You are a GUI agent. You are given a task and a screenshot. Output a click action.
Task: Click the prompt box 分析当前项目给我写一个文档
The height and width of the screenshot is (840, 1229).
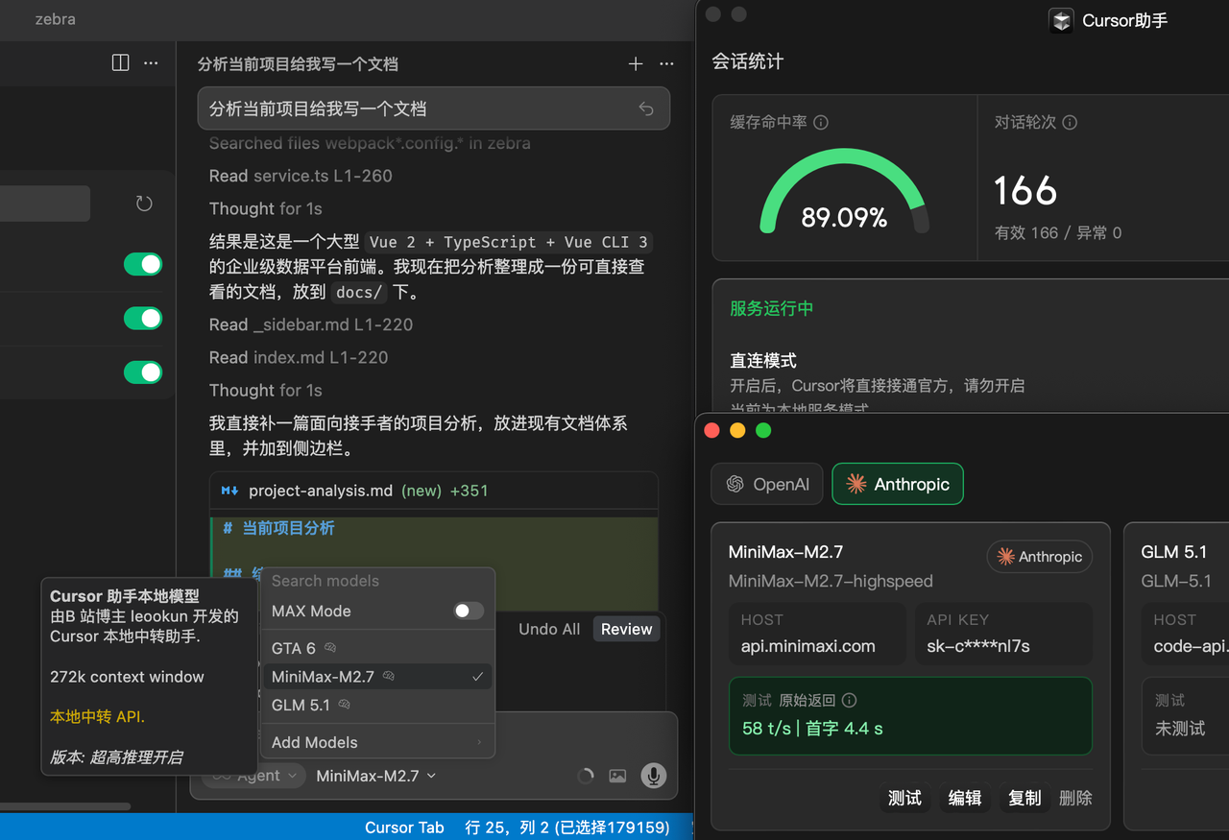[434, 108]
